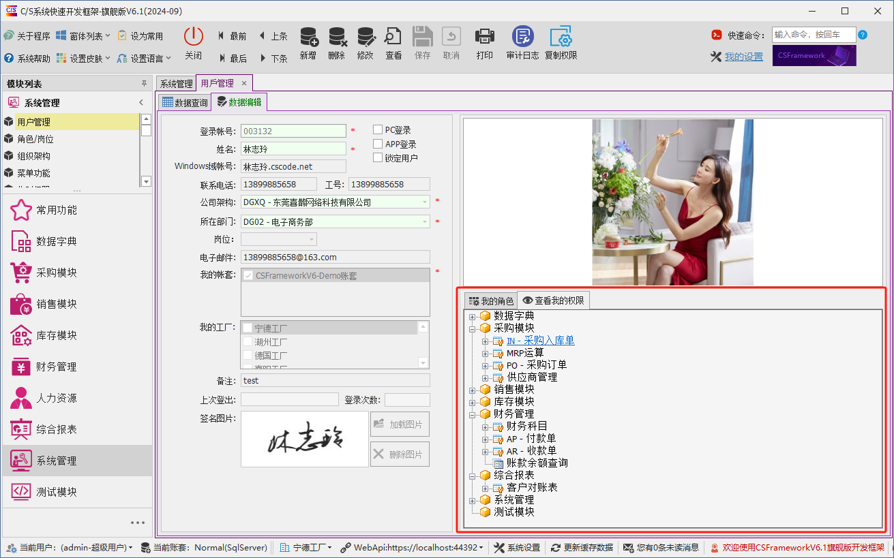Click the 删除 database delete icon
894x558 pixels.
click(x=337, y=36)
